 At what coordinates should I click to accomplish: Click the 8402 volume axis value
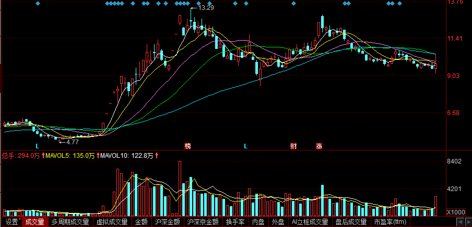pos(454,161)
